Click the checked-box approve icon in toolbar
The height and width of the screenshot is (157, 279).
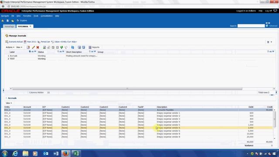click(53, 48)
